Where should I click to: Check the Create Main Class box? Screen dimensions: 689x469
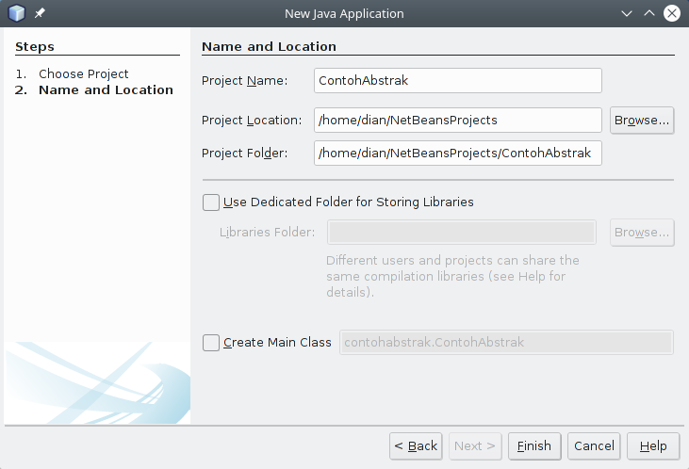(x=211, y=343)
